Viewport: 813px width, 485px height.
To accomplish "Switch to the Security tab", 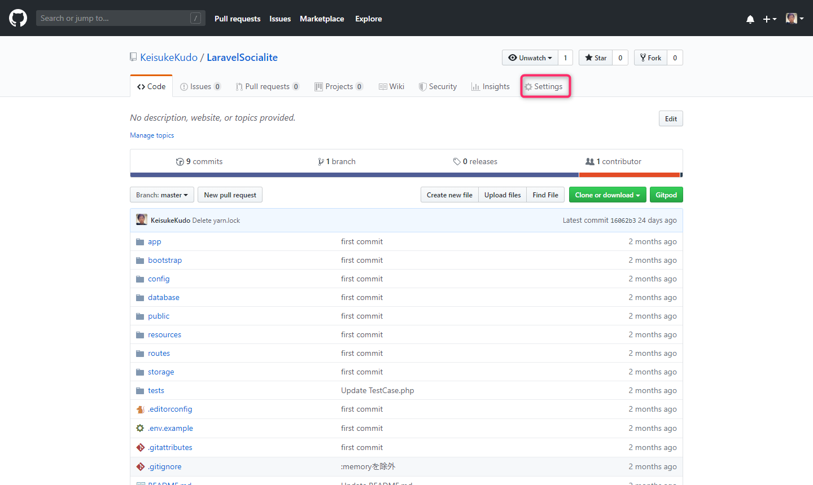I will pos(438,86).
